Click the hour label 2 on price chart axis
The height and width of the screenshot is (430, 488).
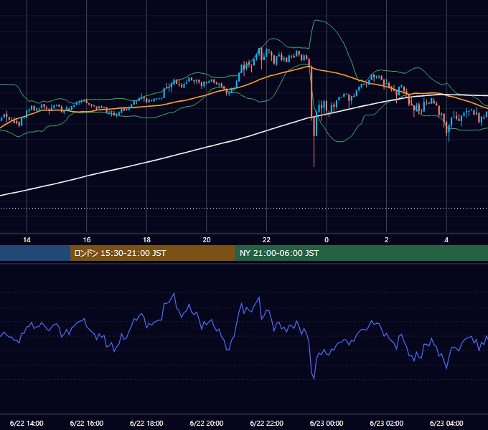point(387,240)
